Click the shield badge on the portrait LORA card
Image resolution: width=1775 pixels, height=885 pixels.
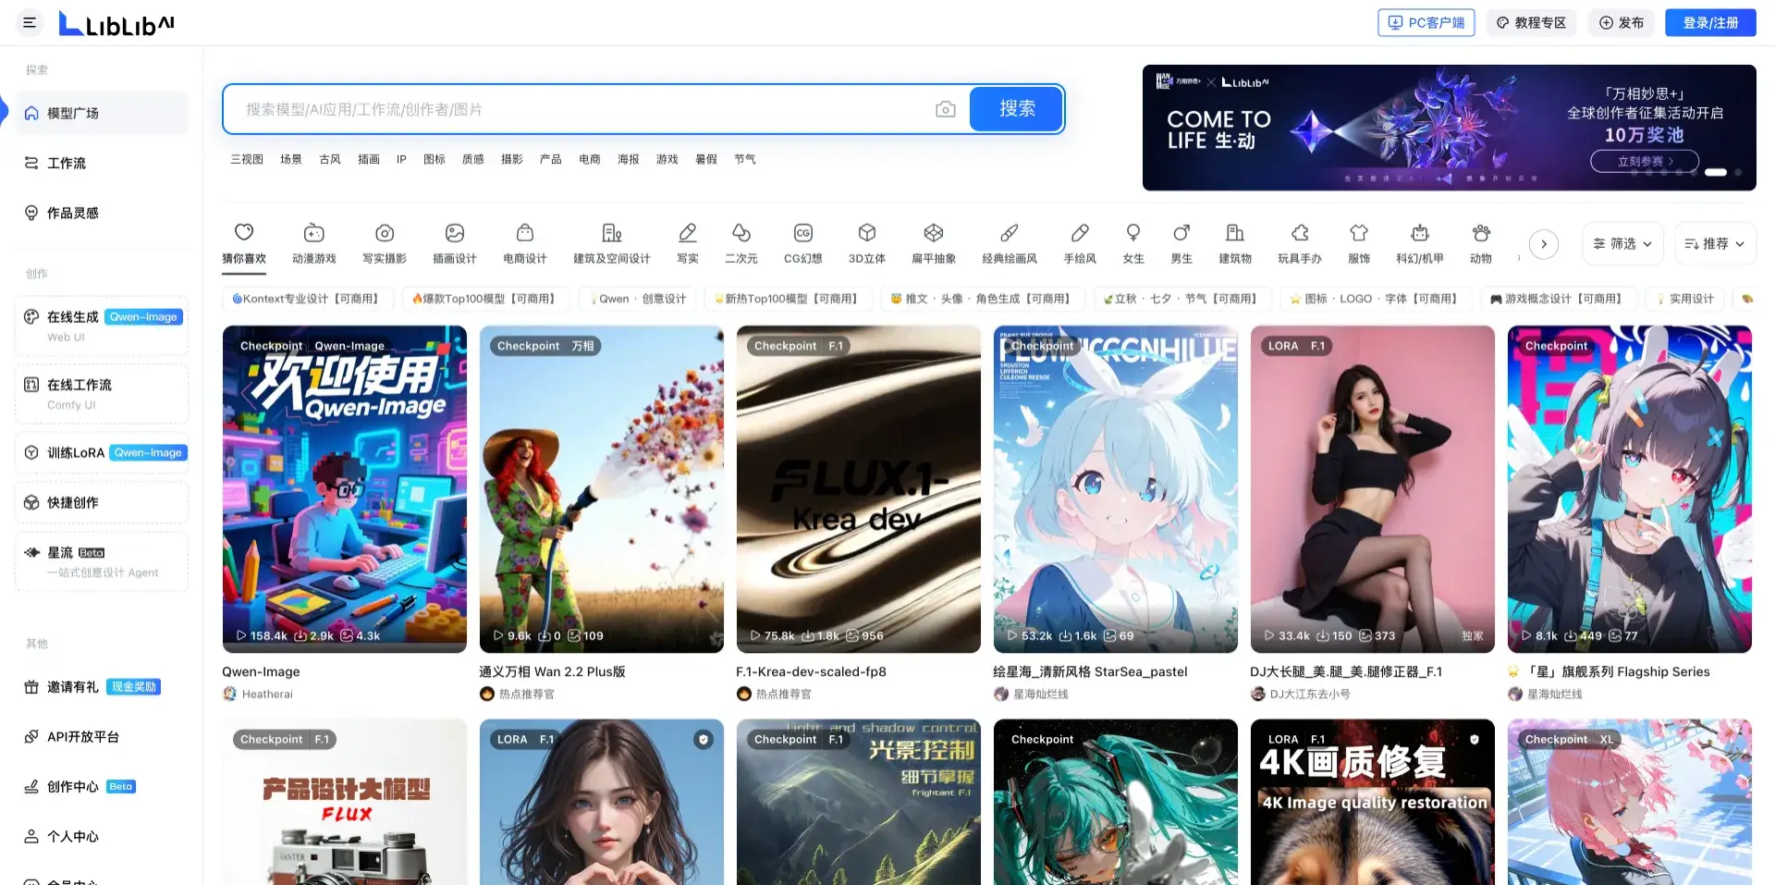(x=704, y=740)
